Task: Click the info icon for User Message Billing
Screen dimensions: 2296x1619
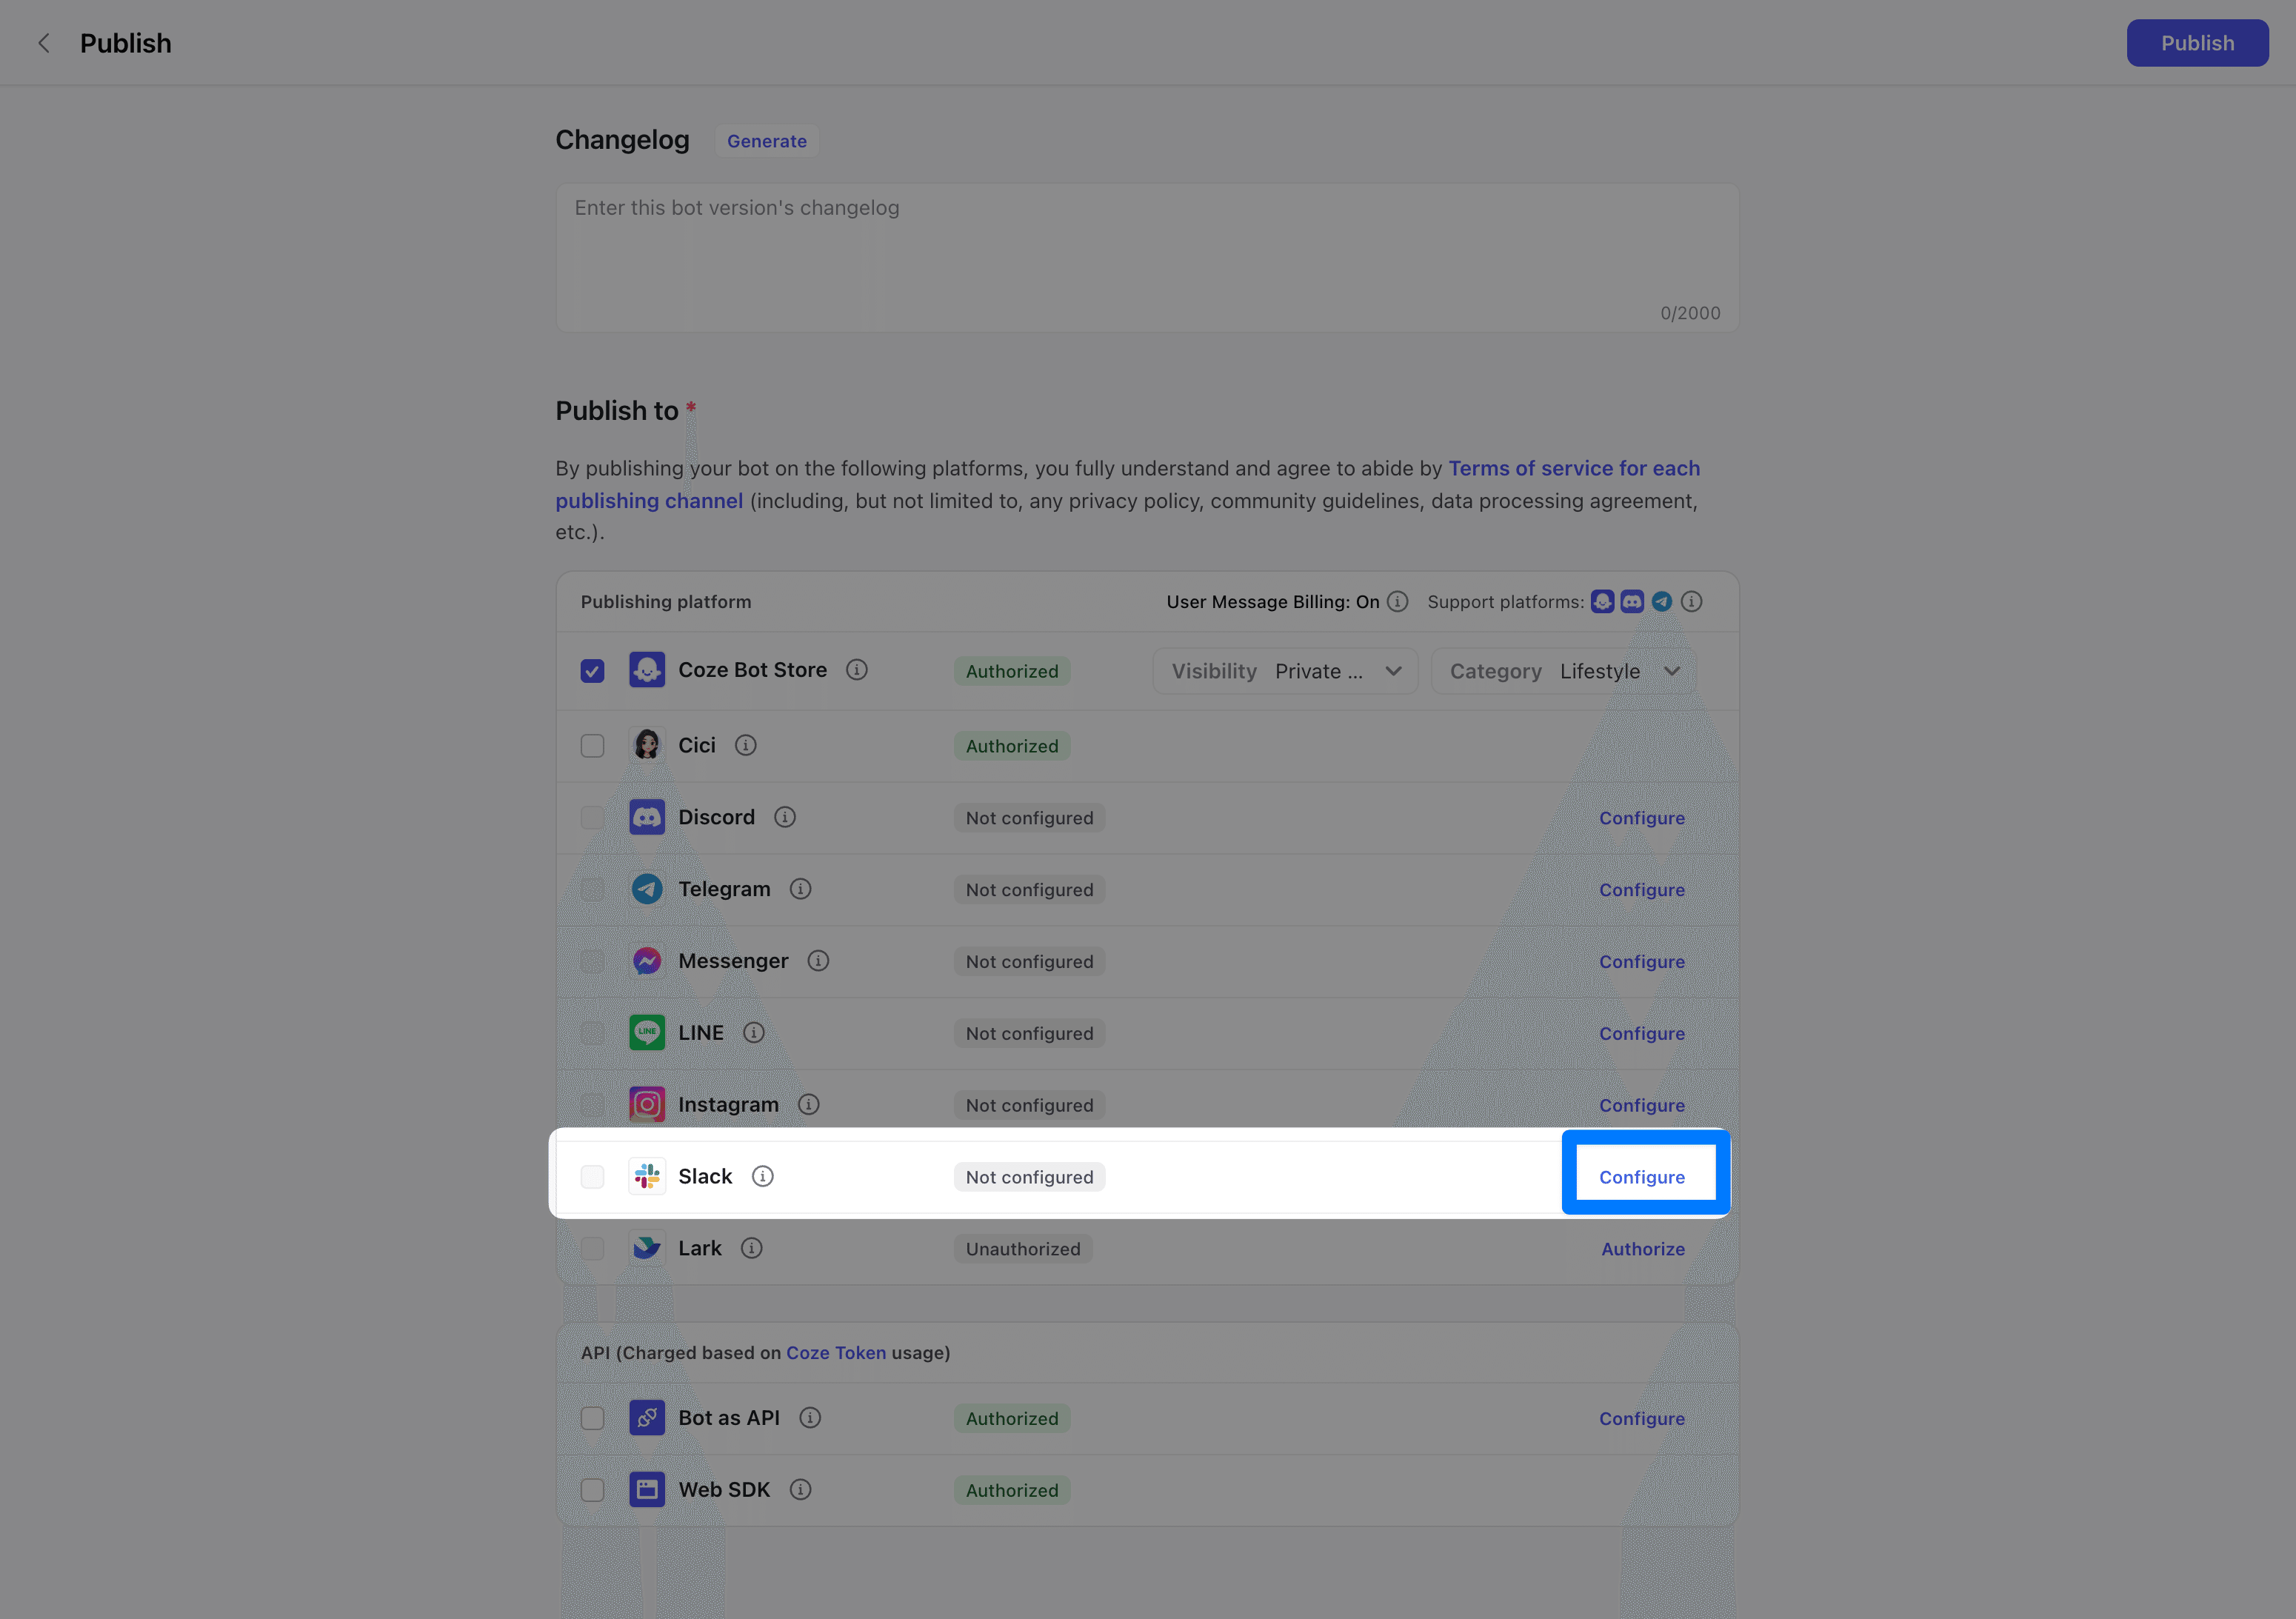Action: pyautogui.click(x=1397, y=601)
